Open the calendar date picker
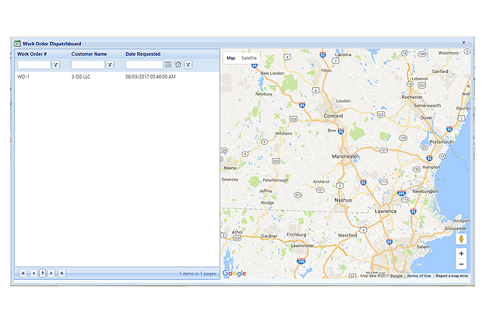The width and height of the screenshot is (486, 322). pos(168,65)
